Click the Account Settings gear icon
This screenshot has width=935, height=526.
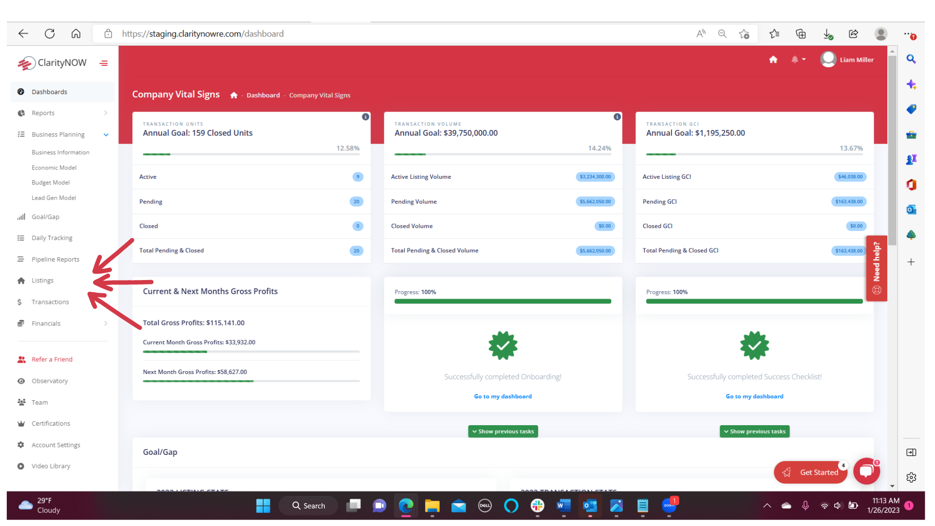(21, 445)
